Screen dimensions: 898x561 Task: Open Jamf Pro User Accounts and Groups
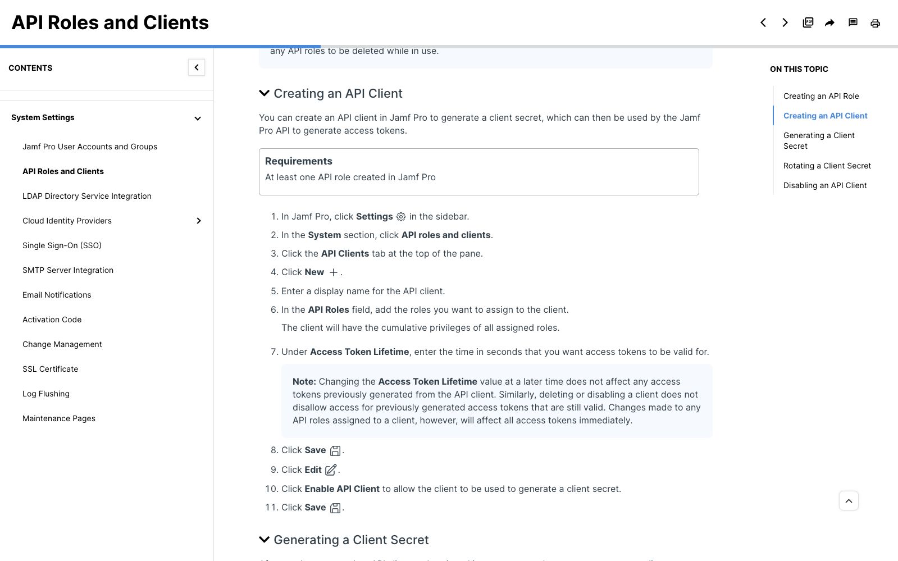(x=90, y=147)
